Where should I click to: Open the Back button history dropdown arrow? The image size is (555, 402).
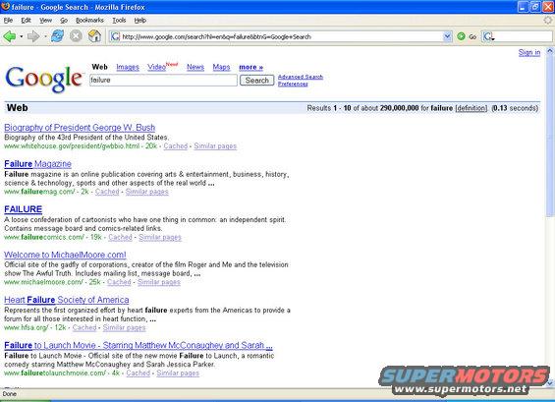[22, 36]
